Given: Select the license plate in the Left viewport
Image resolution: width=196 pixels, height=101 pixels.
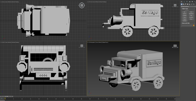Looking at the screenshot, I should click(43, 75).
